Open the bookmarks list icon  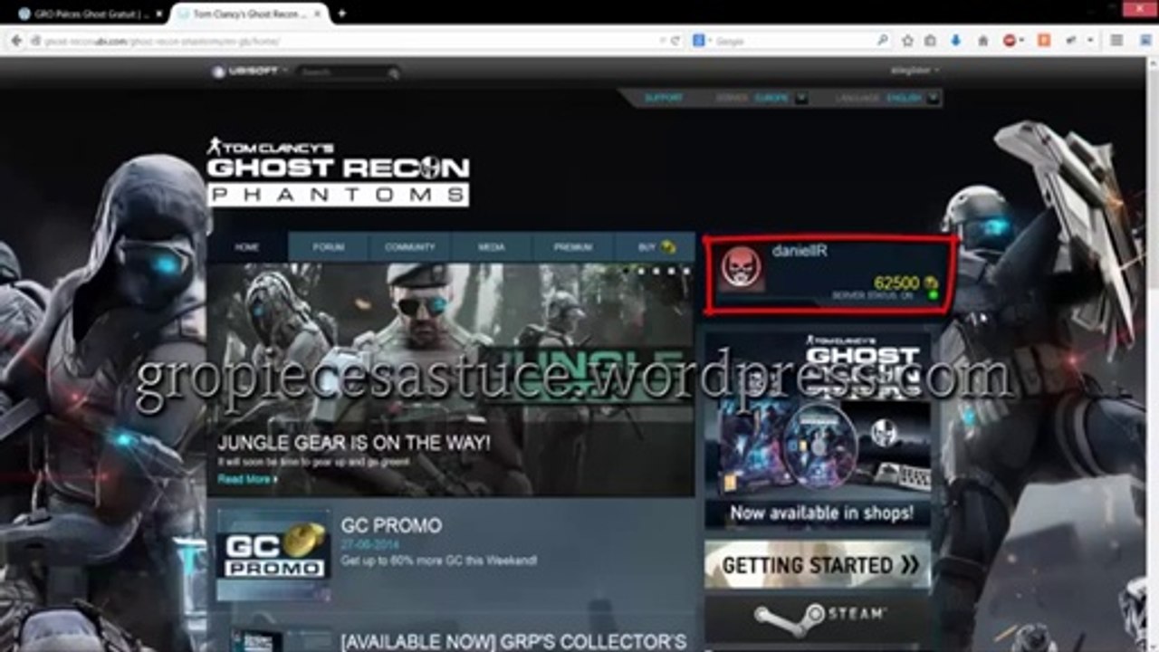[930, 41]
